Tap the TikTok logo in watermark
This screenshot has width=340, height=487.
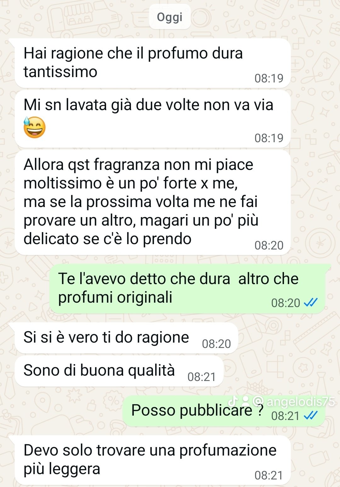pos(233,401)
